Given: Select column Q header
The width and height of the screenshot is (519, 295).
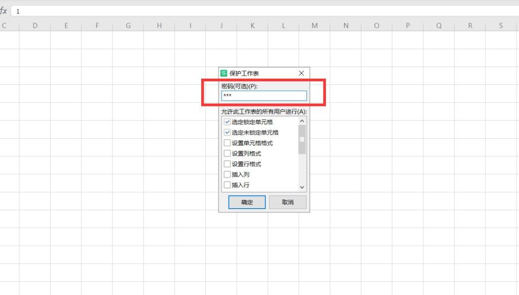Looking at the screenshot, I should click(439, 25).
